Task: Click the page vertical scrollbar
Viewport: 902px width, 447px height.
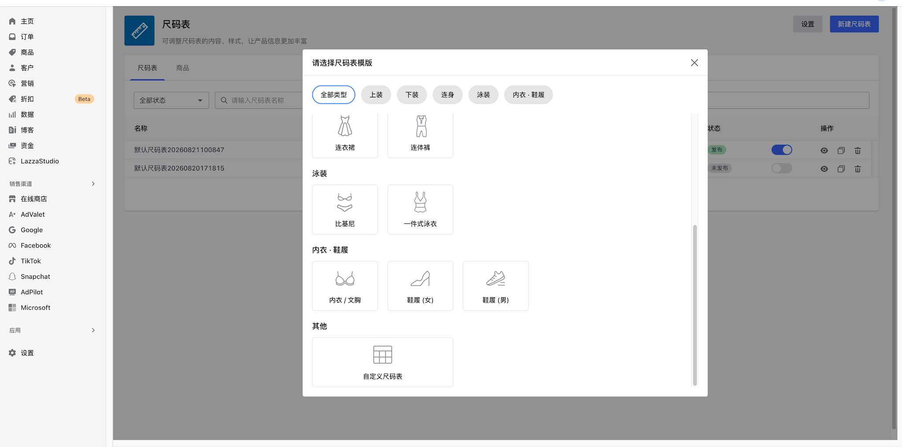Action: [894, 218]
